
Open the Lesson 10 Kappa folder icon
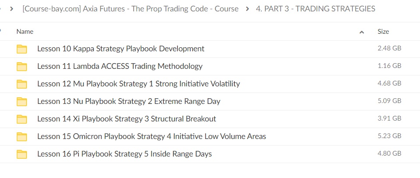click(22, 49)
